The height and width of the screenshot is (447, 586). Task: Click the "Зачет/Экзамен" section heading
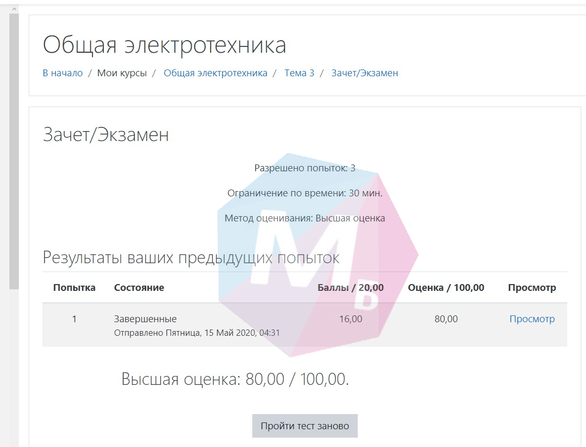point(106,135)
